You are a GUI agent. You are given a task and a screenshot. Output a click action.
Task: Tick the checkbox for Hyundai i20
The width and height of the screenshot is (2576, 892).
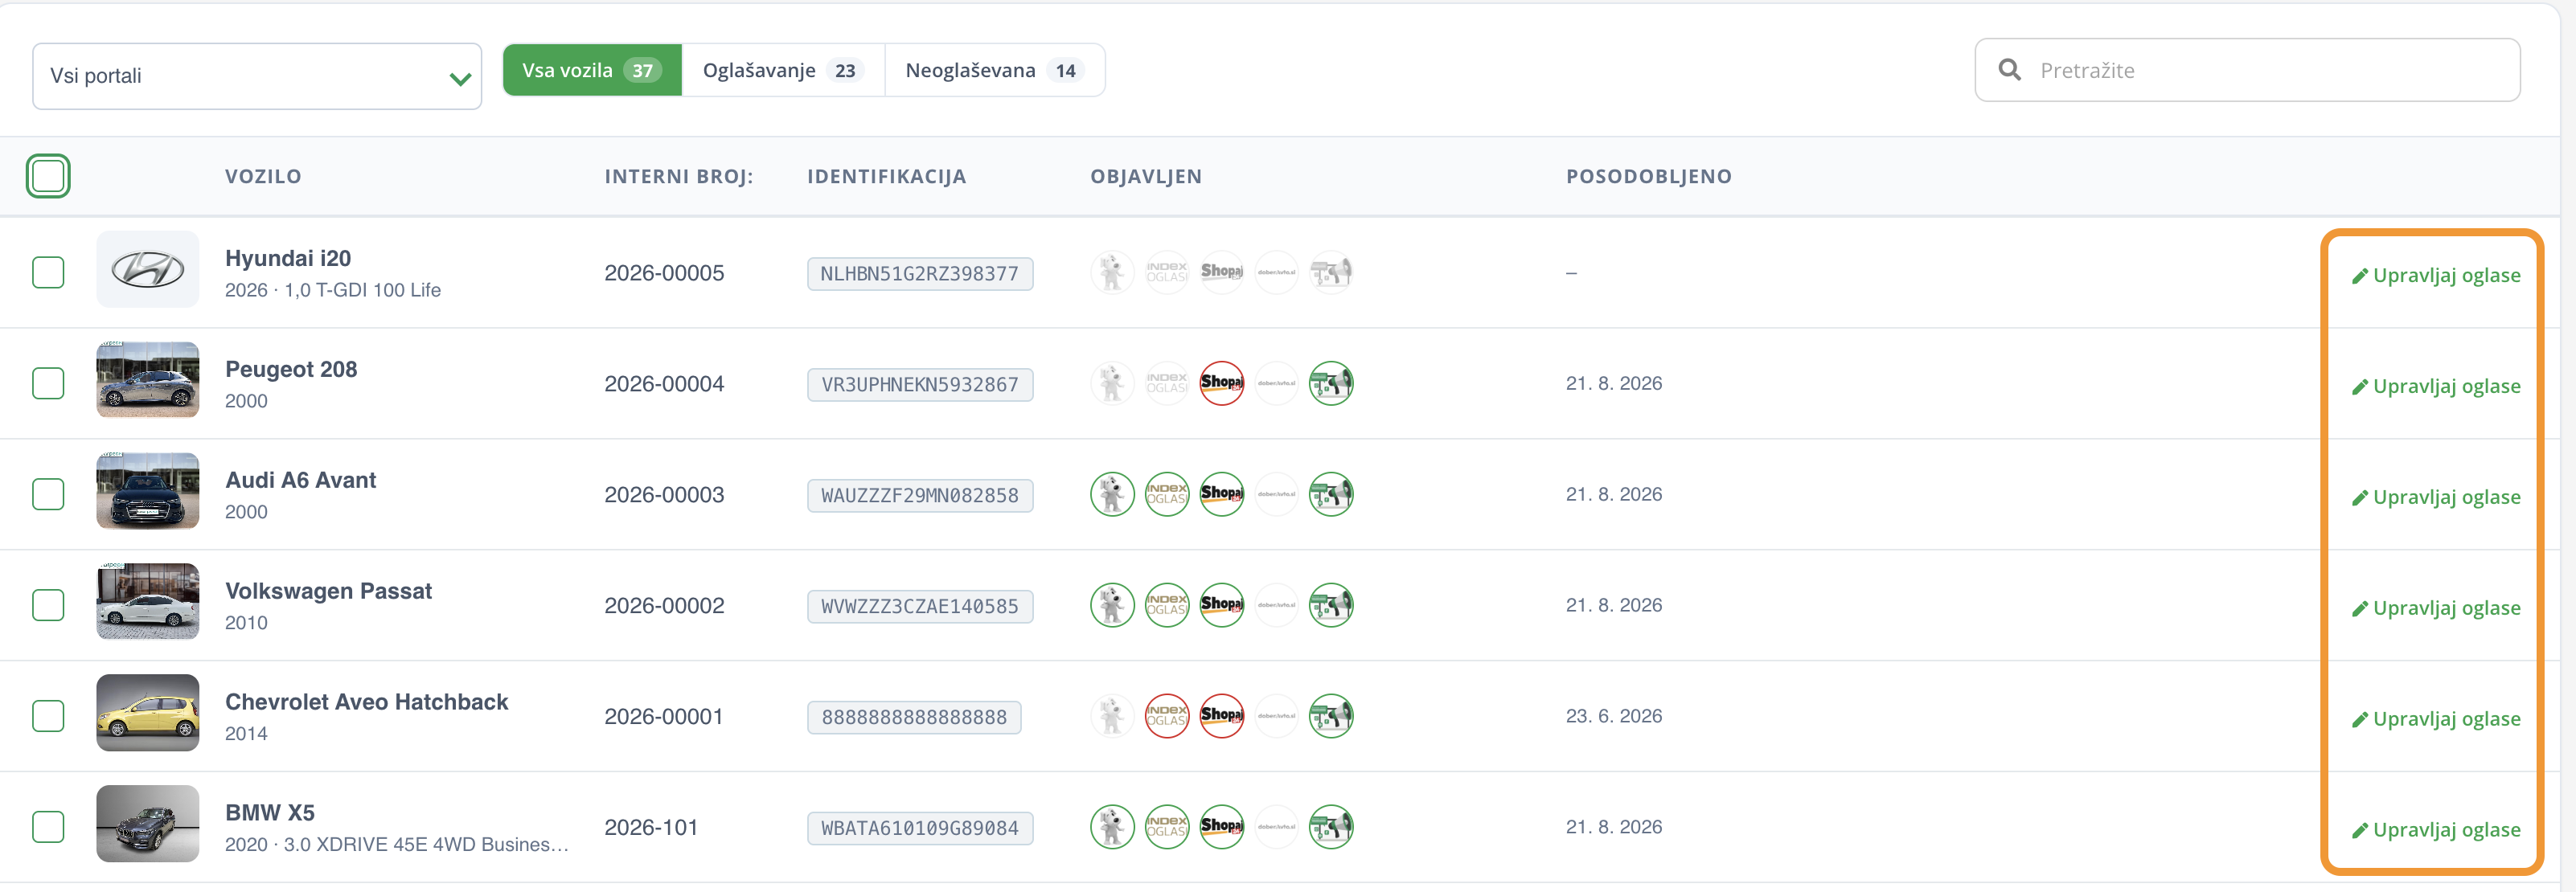48,272
